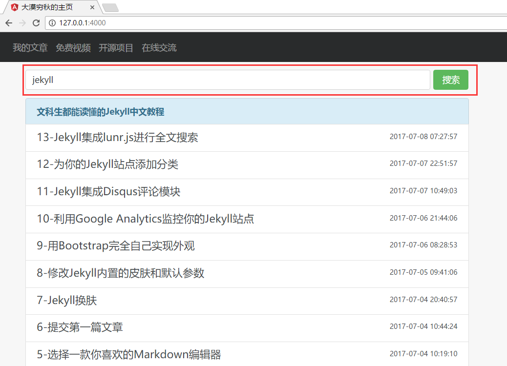Open 文科生都能读懂的Jekyll中文教程 heading link
The height and width of the screenshot is (366, 507).
click(101, 112)
